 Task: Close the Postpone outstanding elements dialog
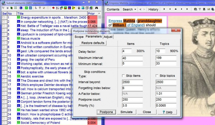[176, 30]
